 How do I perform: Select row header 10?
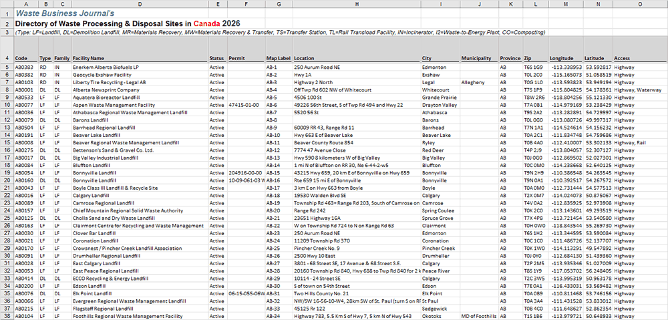coord(7,105)
